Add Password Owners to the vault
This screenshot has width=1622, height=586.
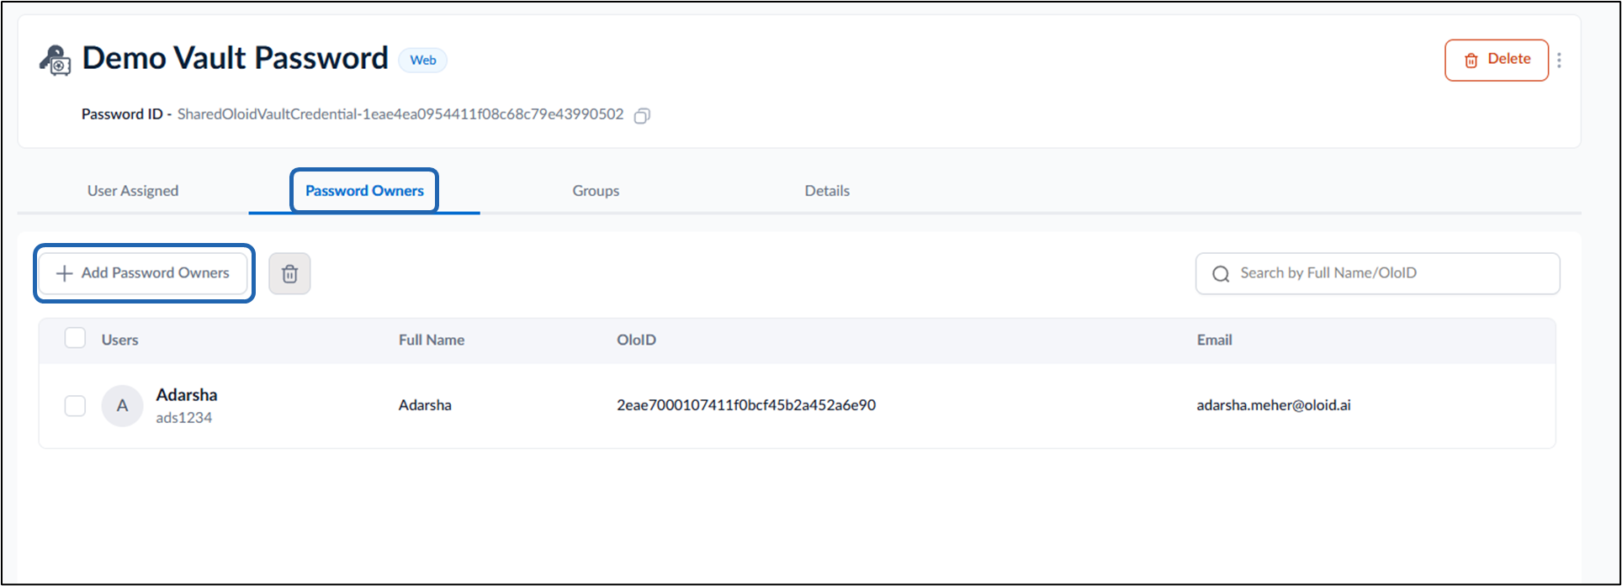[x=143, y=273]
